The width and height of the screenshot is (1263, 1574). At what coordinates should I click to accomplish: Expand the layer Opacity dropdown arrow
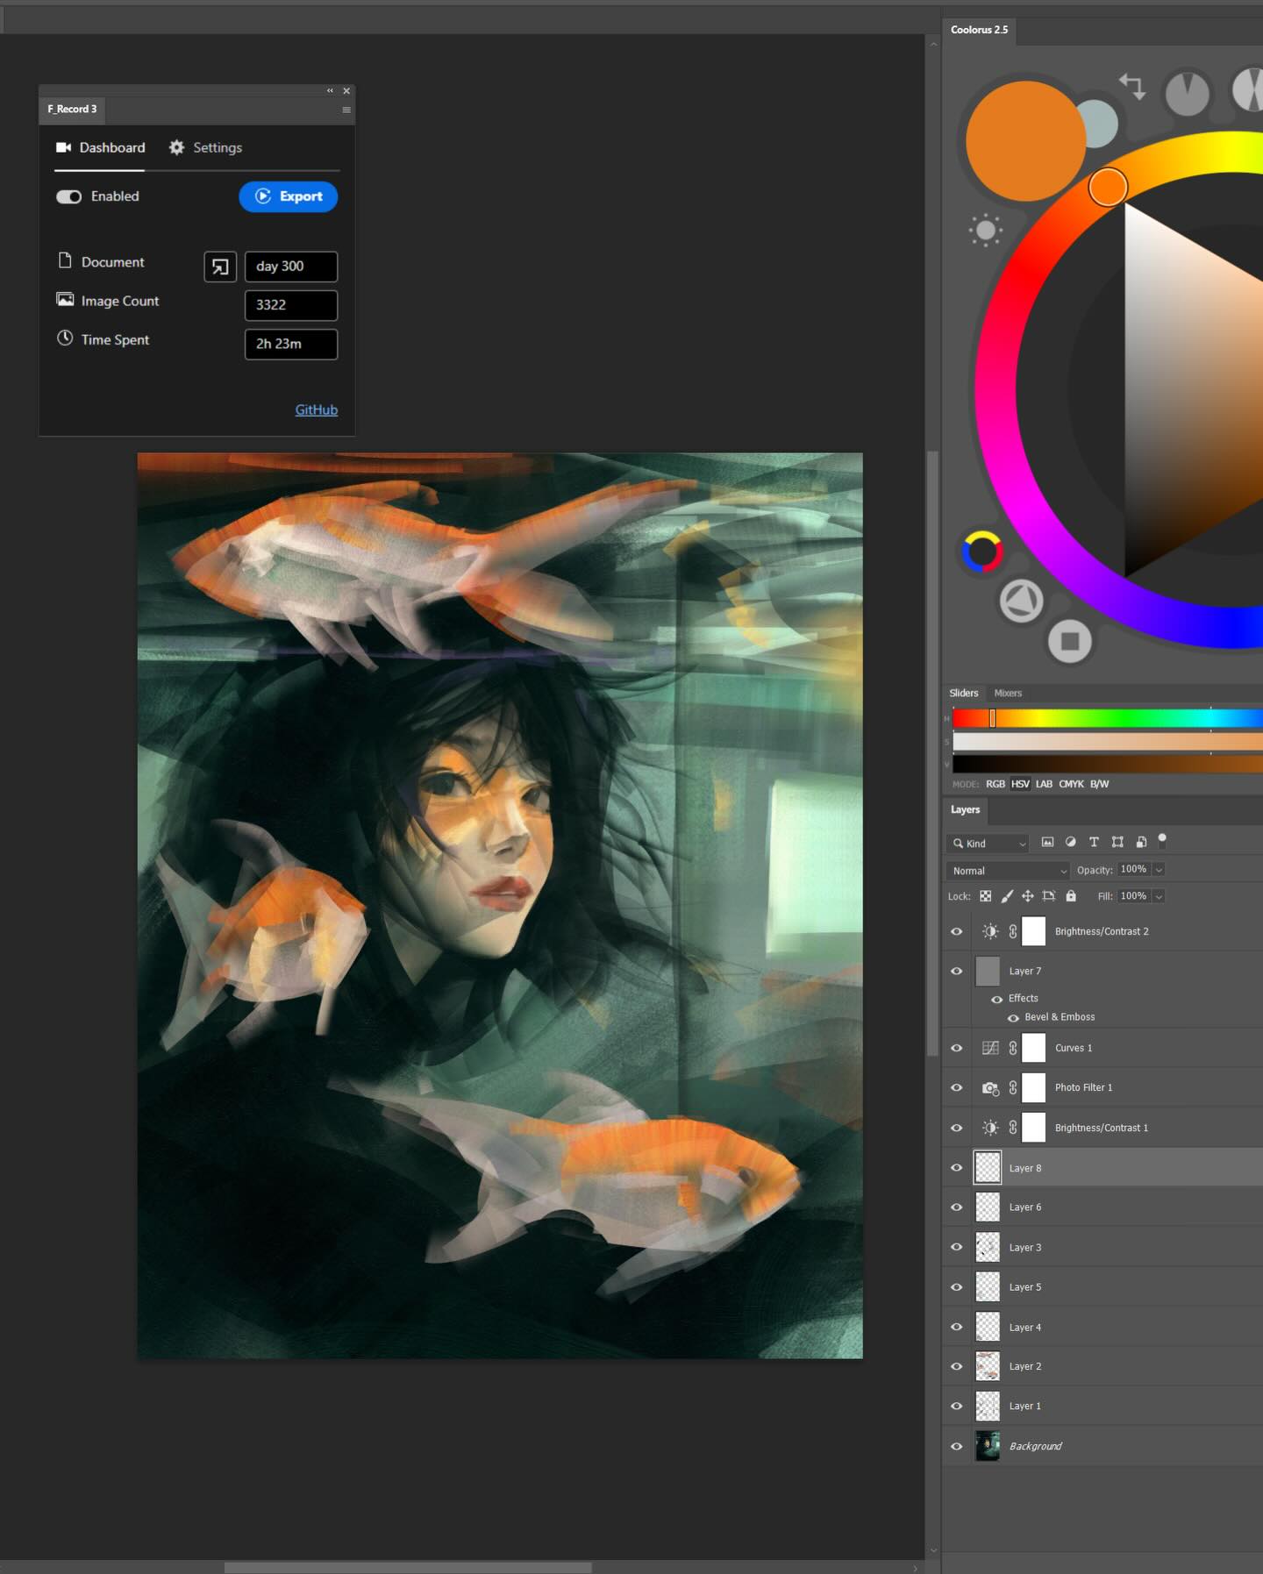pyautogui.click(x=1159, y=870)
